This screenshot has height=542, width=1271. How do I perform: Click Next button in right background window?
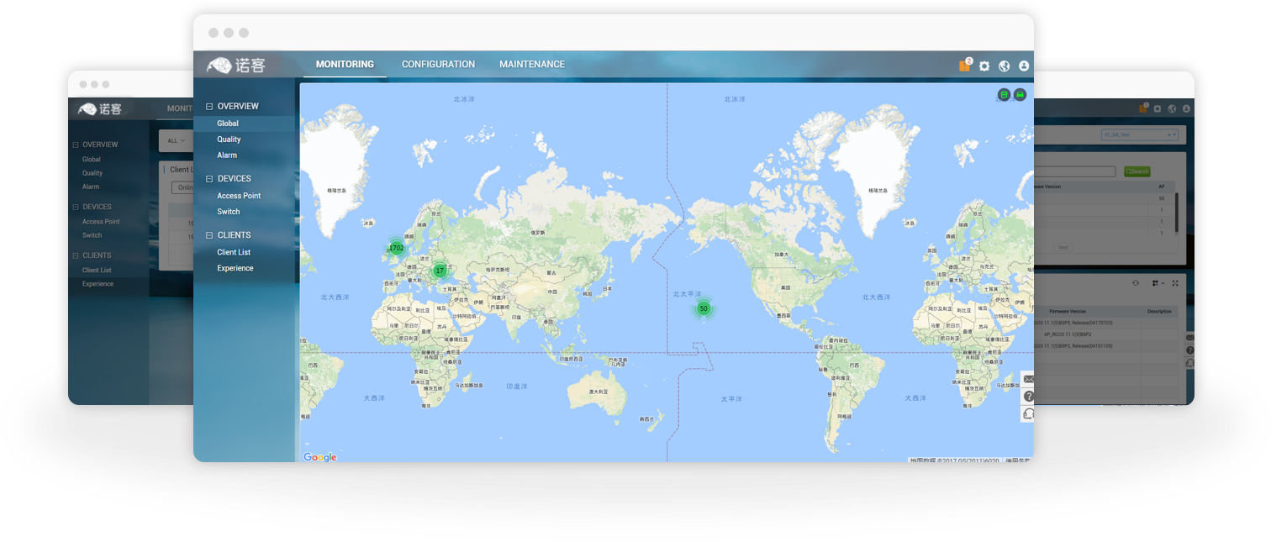(1063, 248)
